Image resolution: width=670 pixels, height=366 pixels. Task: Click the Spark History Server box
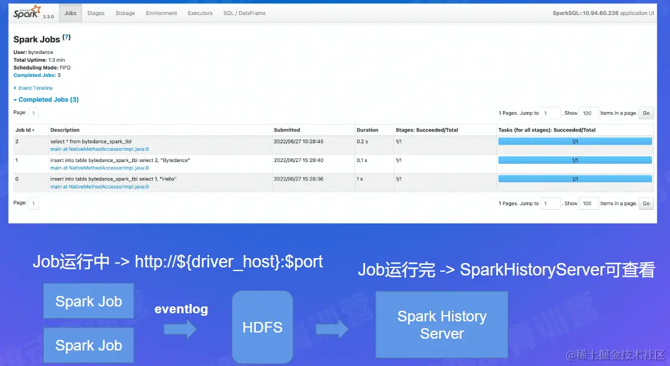click(442, 324)
